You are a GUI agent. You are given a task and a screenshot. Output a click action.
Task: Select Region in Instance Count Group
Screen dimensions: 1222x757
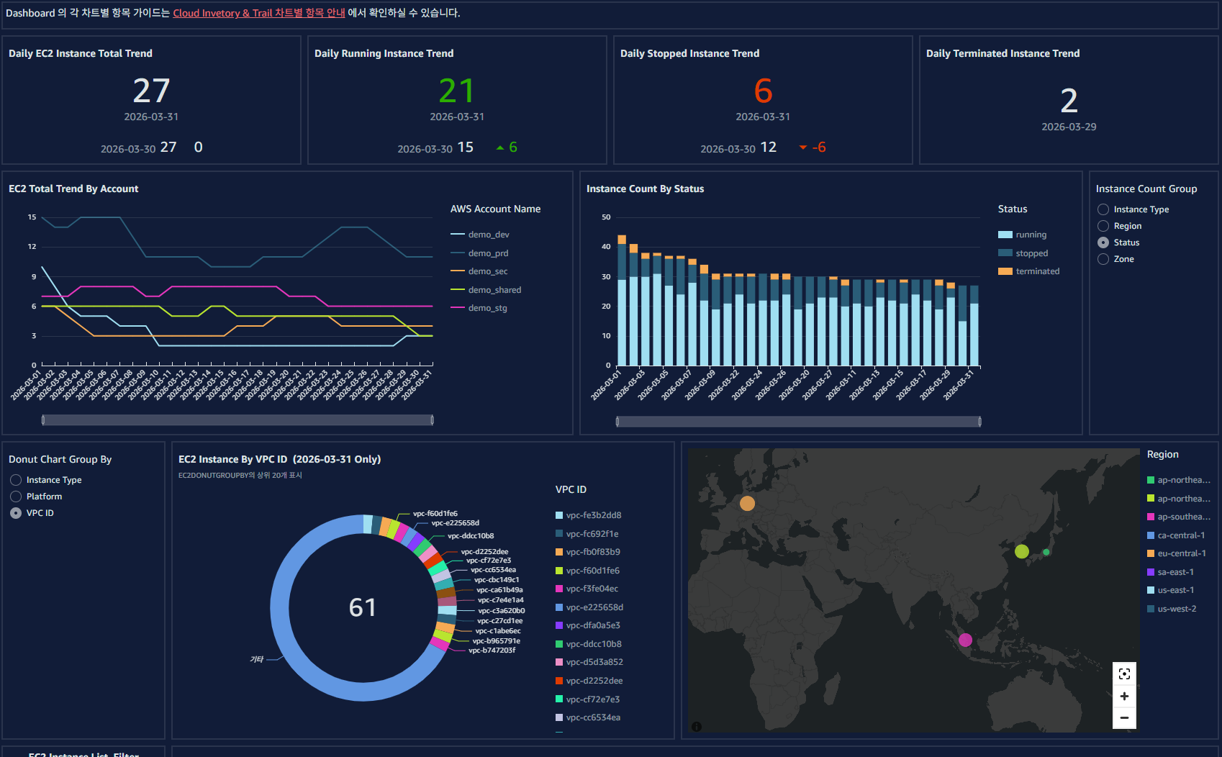click(1103, 226)
